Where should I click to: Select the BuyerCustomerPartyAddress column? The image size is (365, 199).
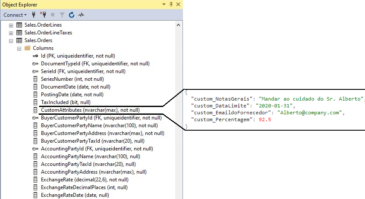tap(103, 133)
